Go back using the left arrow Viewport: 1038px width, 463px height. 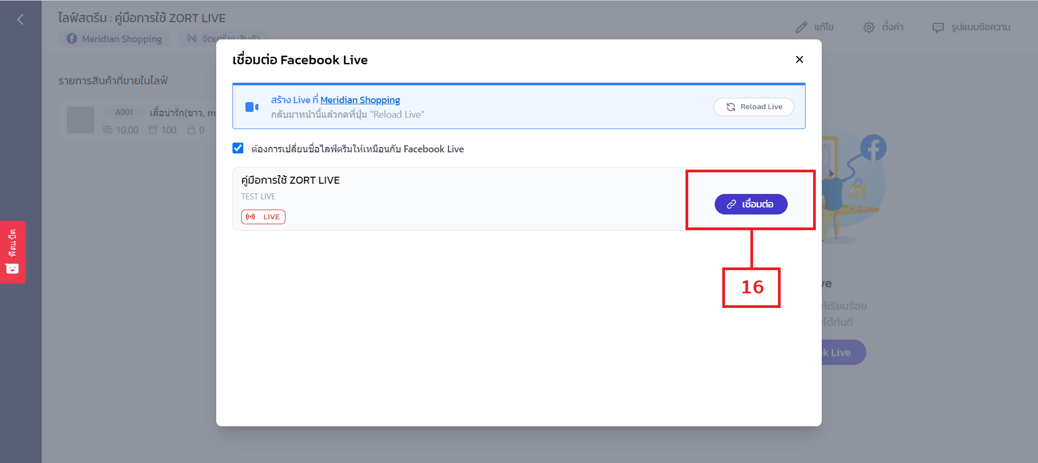(x=21, y=20)
